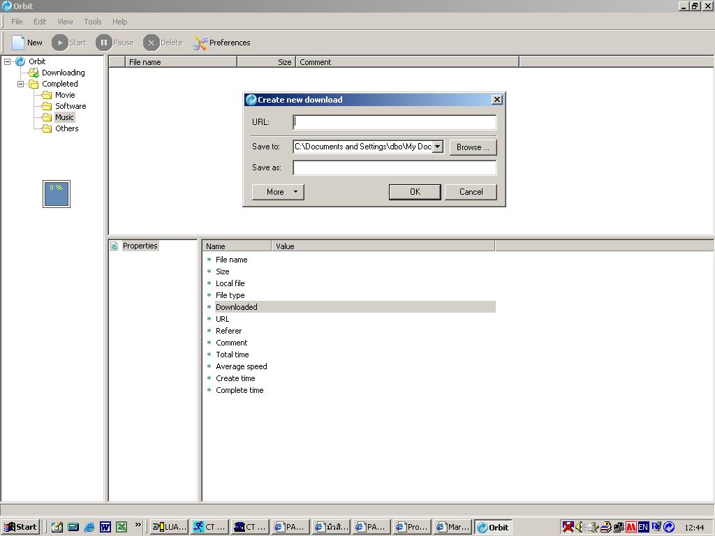Click the Name column header in properties
This screenshot has height=536, width=715.
tap(237, 246)
